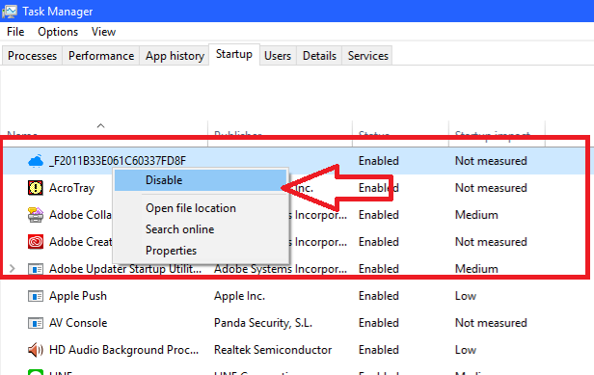Click Enabled status of HD Audio row
This screenshot has height=375, width=594.
[379, 350]
